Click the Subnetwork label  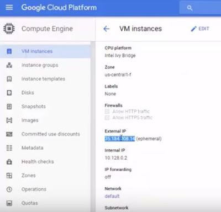117,208
